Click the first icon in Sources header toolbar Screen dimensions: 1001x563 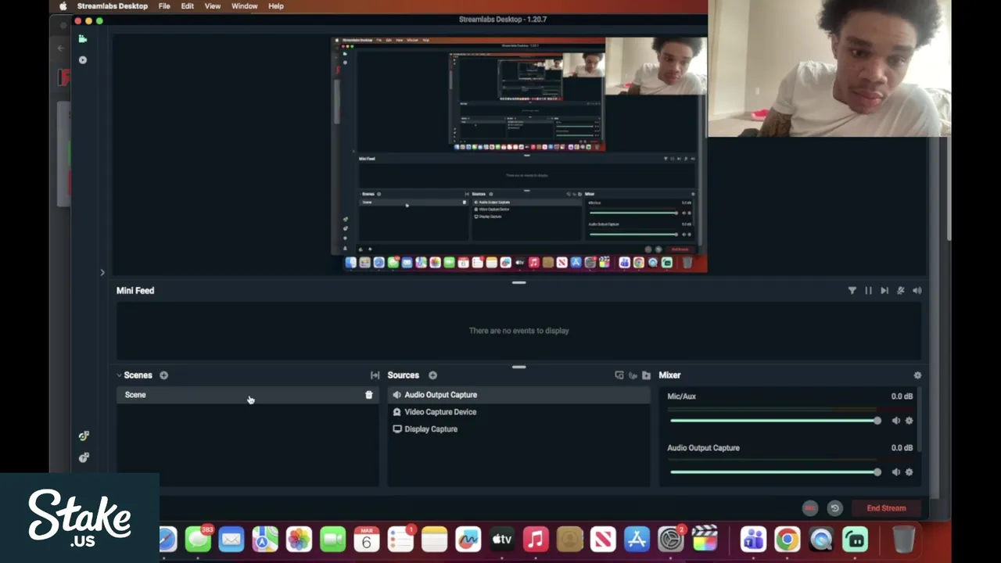coord(619,375)
